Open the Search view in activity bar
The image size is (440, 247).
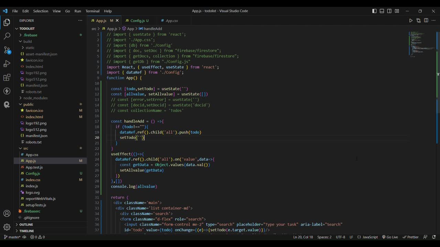point(7,36)
